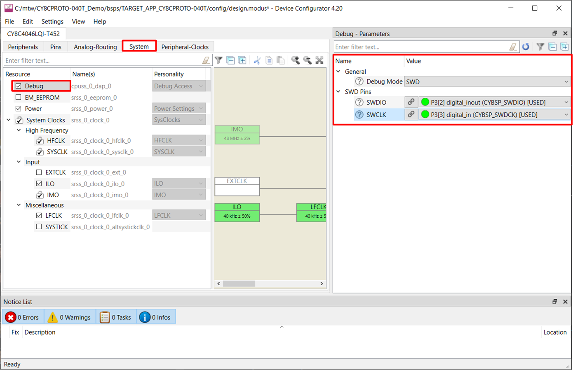This screenshot has height=370, width=573.
Task: Collapse all resources in the tree toolbar
Action: pyautogui.click(x=231, y=61)
